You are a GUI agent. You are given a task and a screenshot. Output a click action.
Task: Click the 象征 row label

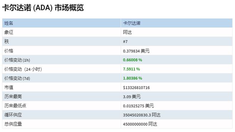[9, 32]
